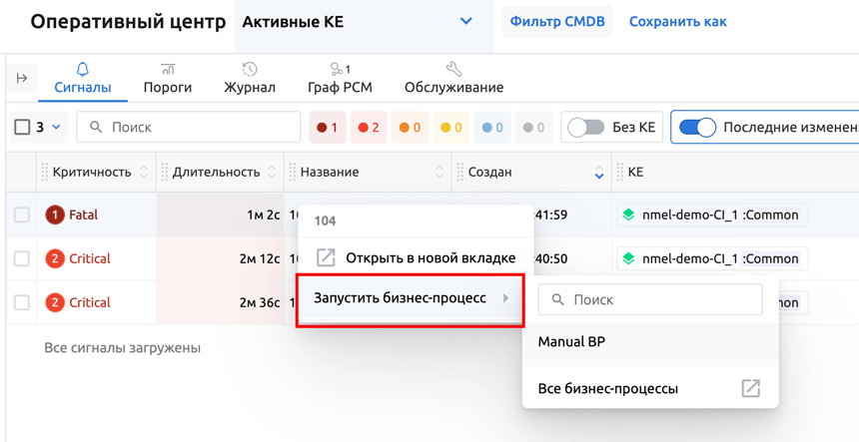Expand the Активные КЕ dropdown
Screen dimensions: 859x442
465,21
